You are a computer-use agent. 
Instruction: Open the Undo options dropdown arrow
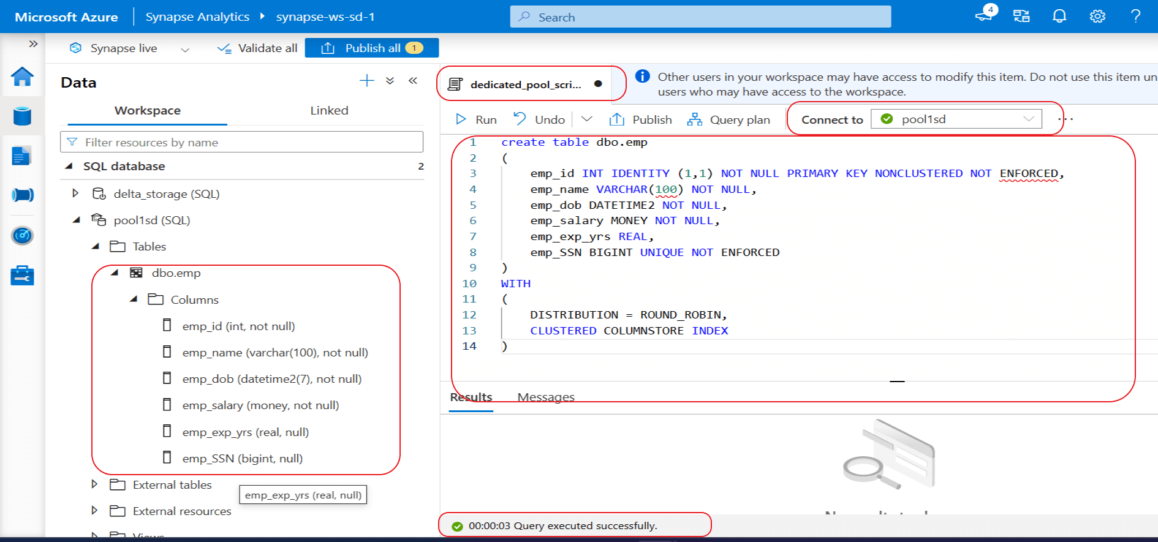[x=586, y=119]
